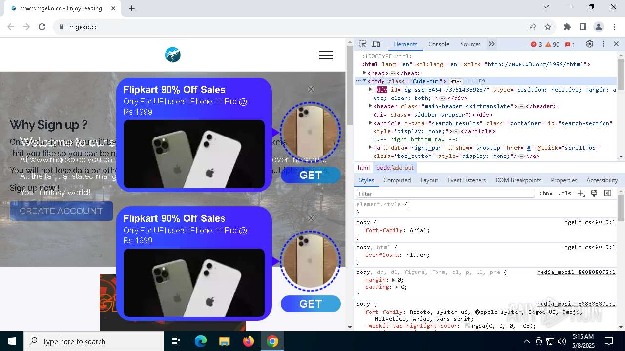Image resolution: width=625 pixels, height=351 pixels.
Task: Click the mgeko site logo
Action: 173,55
